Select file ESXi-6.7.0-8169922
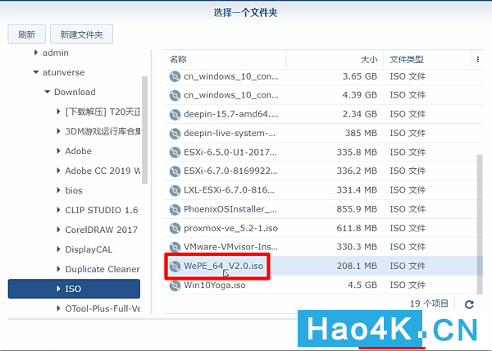Image resolution: width=492 pixels, height=351 pixels. tap(230, 171)
